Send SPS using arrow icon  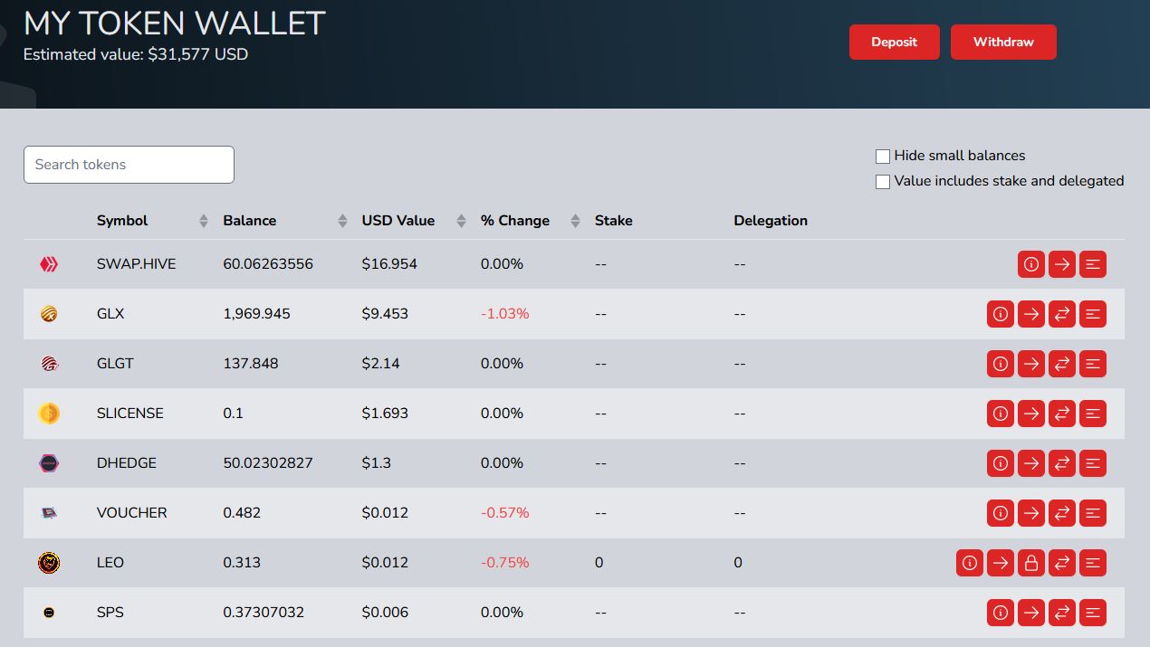[1031, 613]
